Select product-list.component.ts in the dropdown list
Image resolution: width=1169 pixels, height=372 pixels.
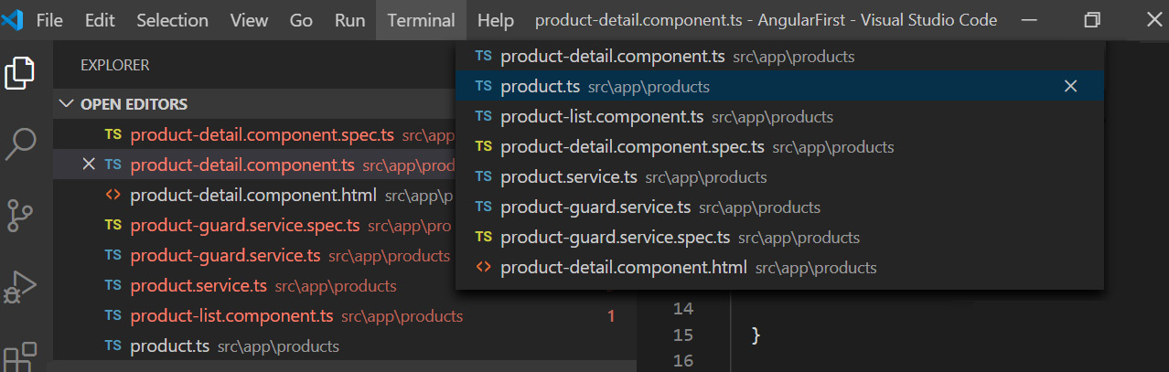[x=779, y=117]
